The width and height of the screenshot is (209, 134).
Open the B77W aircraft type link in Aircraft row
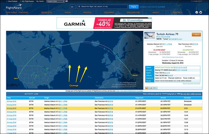click(x=178, y=70)
